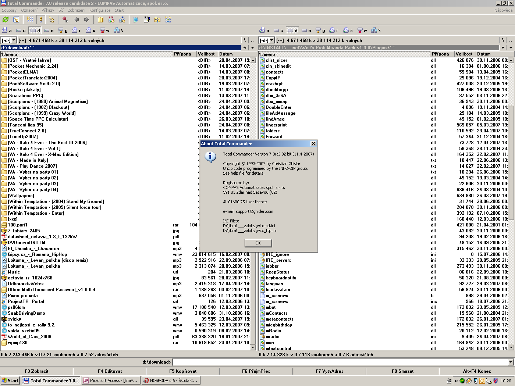
Task: Click the blue multi-rename tool icon
Action: coord(136,19)
